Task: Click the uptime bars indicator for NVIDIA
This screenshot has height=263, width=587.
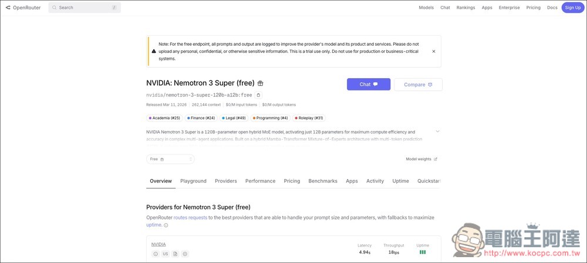Action: click(x=423, y=252)
